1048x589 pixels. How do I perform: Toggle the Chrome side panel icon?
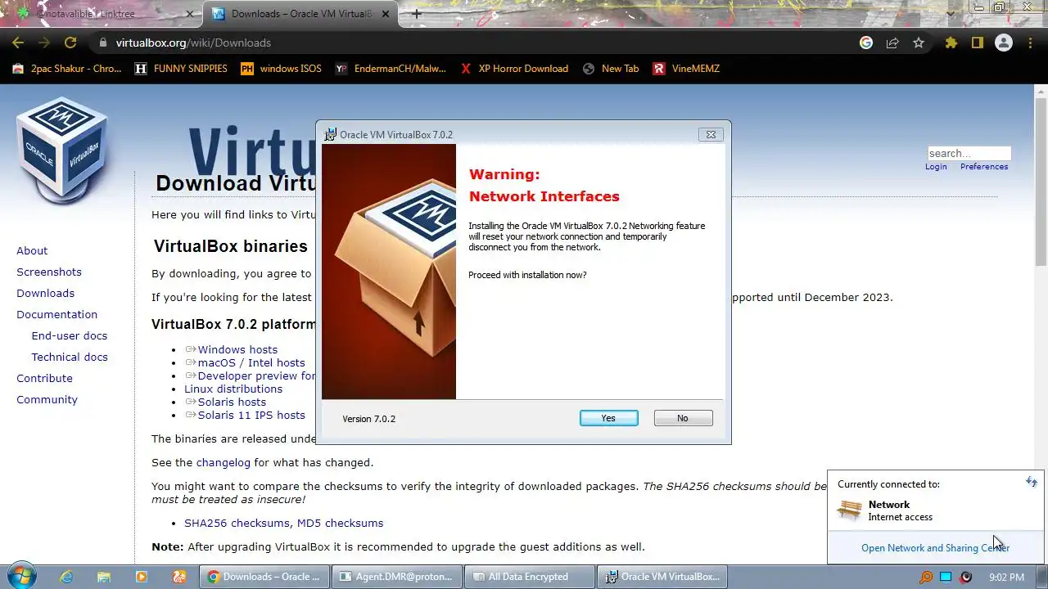(977, 43)
